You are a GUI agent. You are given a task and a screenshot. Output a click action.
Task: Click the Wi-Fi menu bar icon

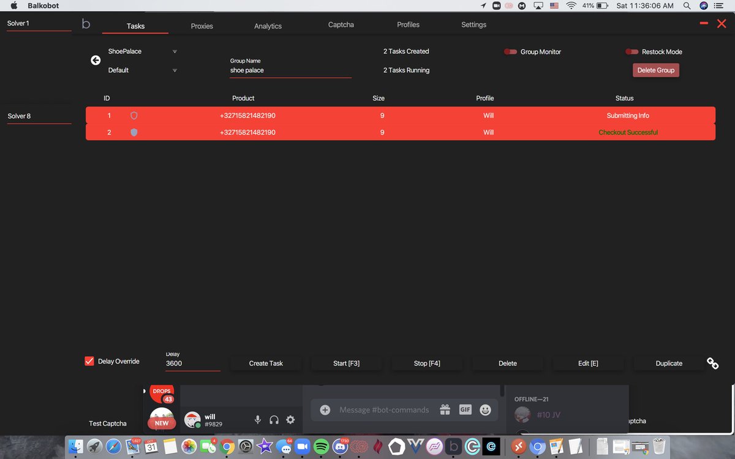coord(571,6)
